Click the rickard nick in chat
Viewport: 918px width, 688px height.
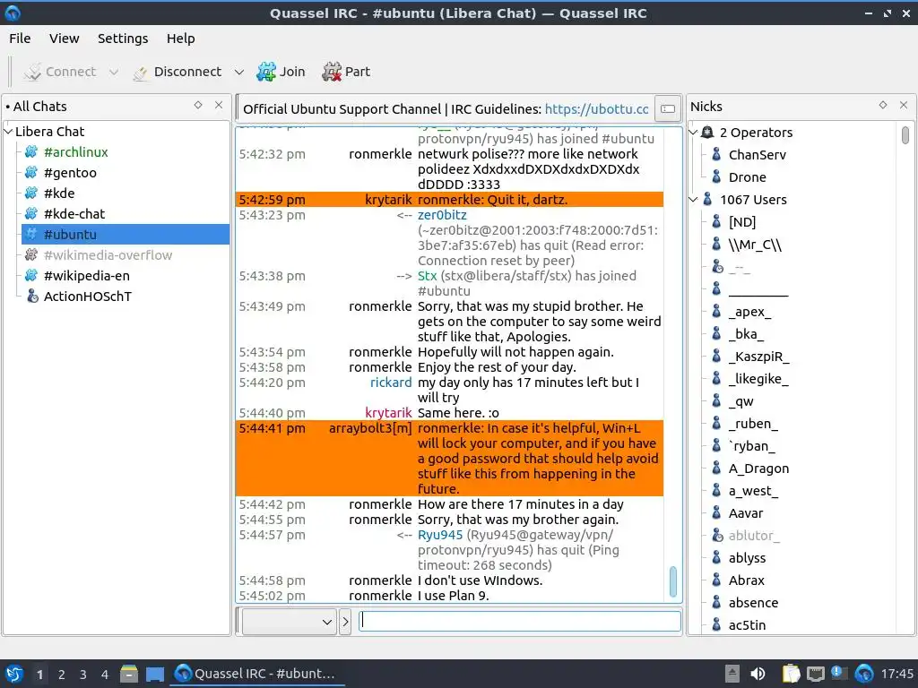[x=391, y=383]
